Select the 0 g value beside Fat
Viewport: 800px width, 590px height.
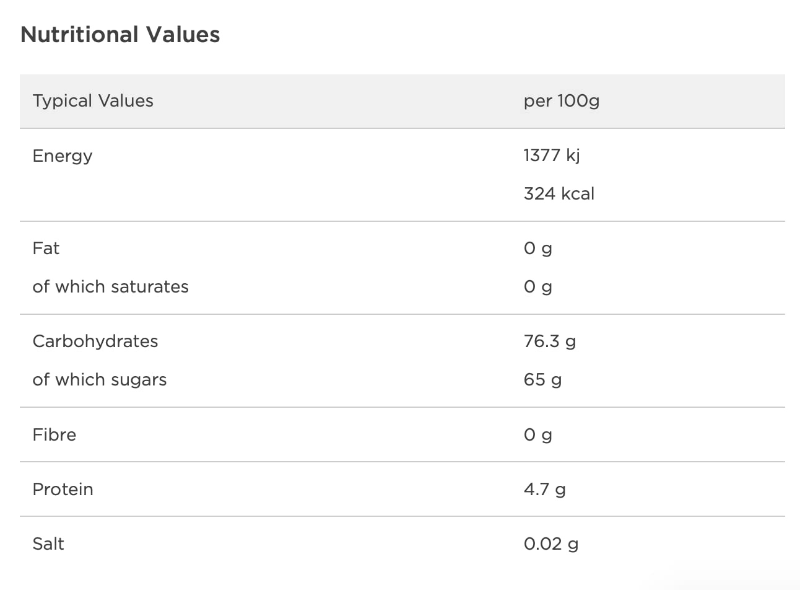537,249
